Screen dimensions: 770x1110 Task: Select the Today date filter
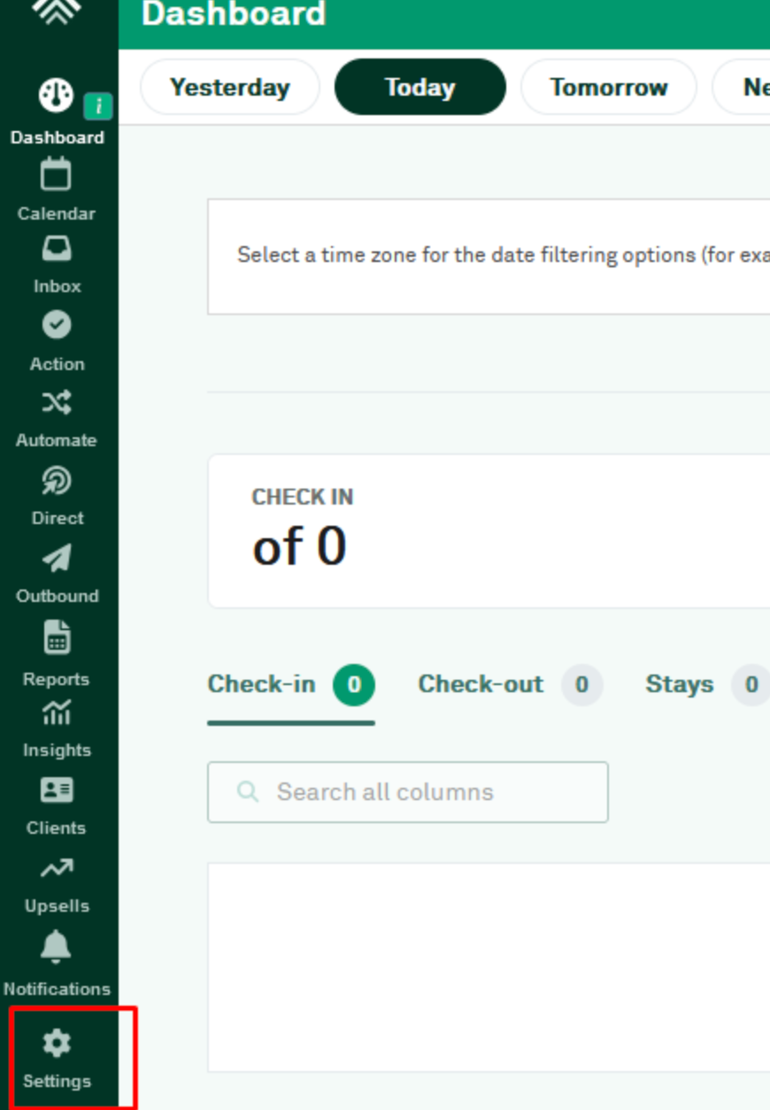pos(420,88)
